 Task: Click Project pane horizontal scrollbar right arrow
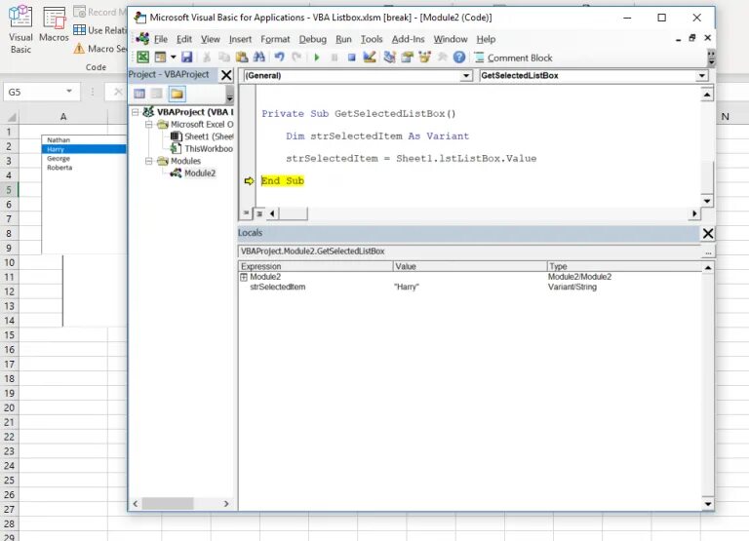point(226,503)
